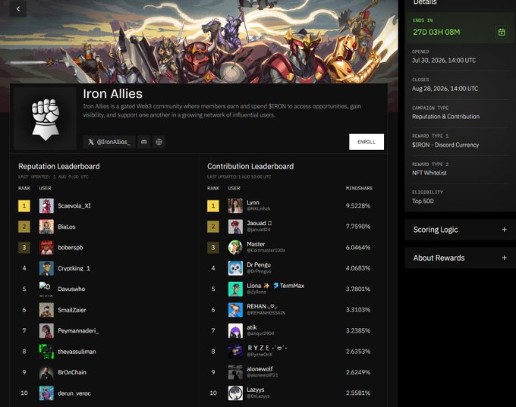Select alonewolf user name
The width and height of the screenshot is (516, 407).
tap(260, 369)
